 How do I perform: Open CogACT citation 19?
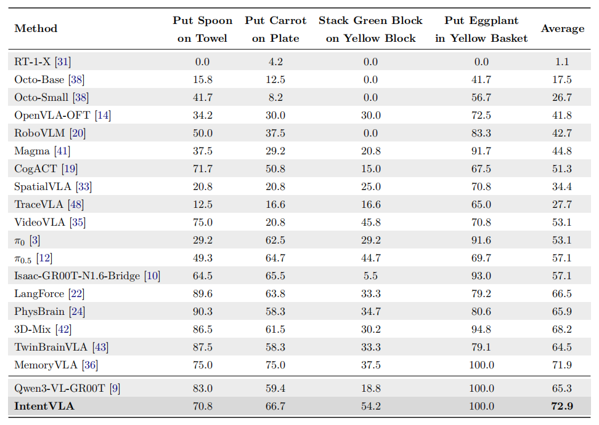click(70, 169)
